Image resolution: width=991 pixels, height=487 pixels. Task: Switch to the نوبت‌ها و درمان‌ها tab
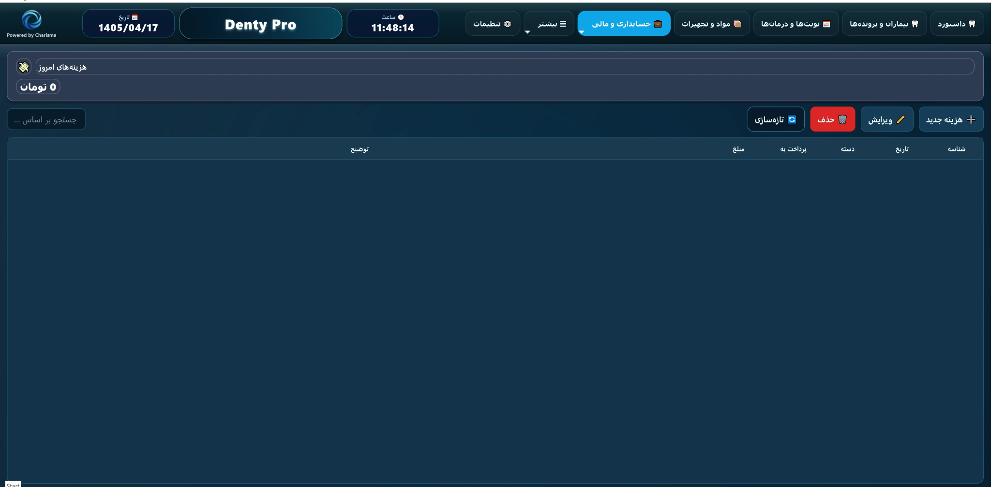click(796, 24)
